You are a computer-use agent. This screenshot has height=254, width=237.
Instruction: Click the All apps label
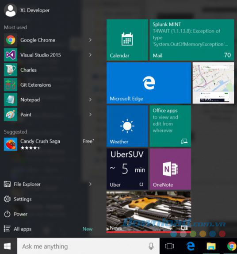coord(23,229)
